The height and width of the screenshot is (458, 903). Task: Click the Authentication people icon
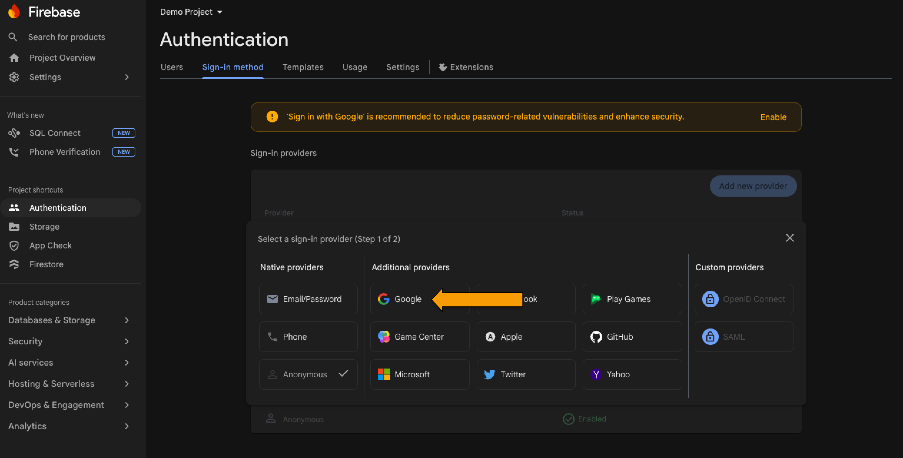tap(14, 208)
